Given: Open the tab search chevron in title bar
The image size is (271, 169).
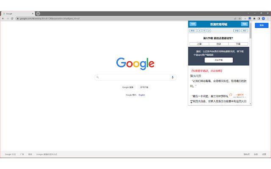Looking at the screenshot, I should pyautogui.click(x=248, y=13).
